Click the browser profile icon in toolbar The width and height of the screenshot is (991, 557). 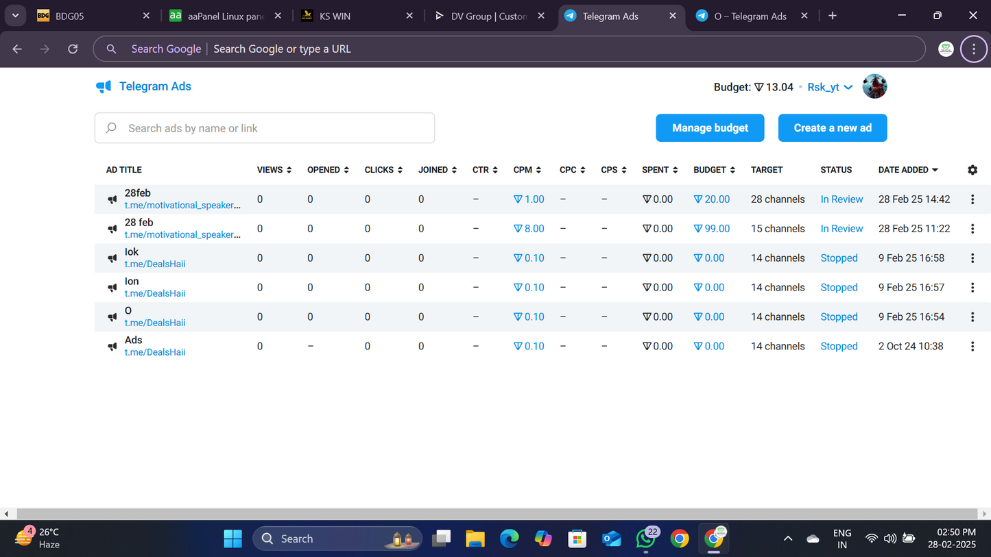[946, 49]
